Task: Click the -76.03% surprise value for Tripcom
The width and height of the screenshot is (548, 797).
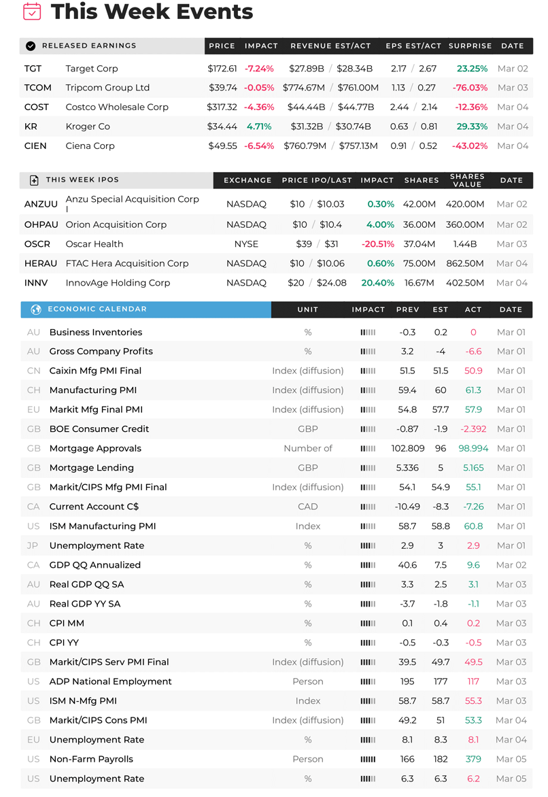Action: (470, 88)
